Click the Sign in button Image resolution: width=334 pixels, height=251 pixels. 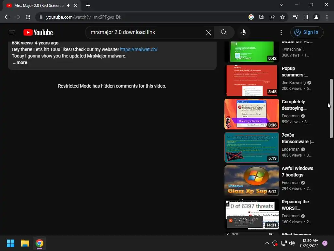coord(307,32)
